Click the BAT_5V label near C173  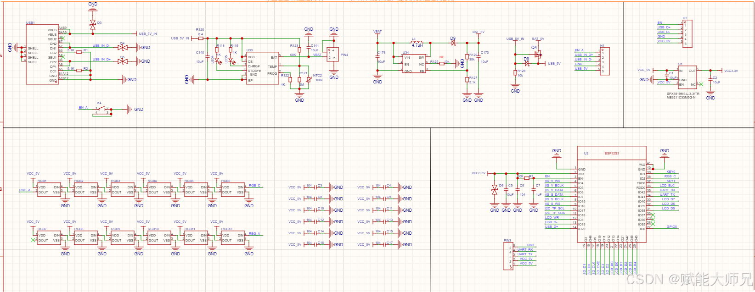[479, 32]
